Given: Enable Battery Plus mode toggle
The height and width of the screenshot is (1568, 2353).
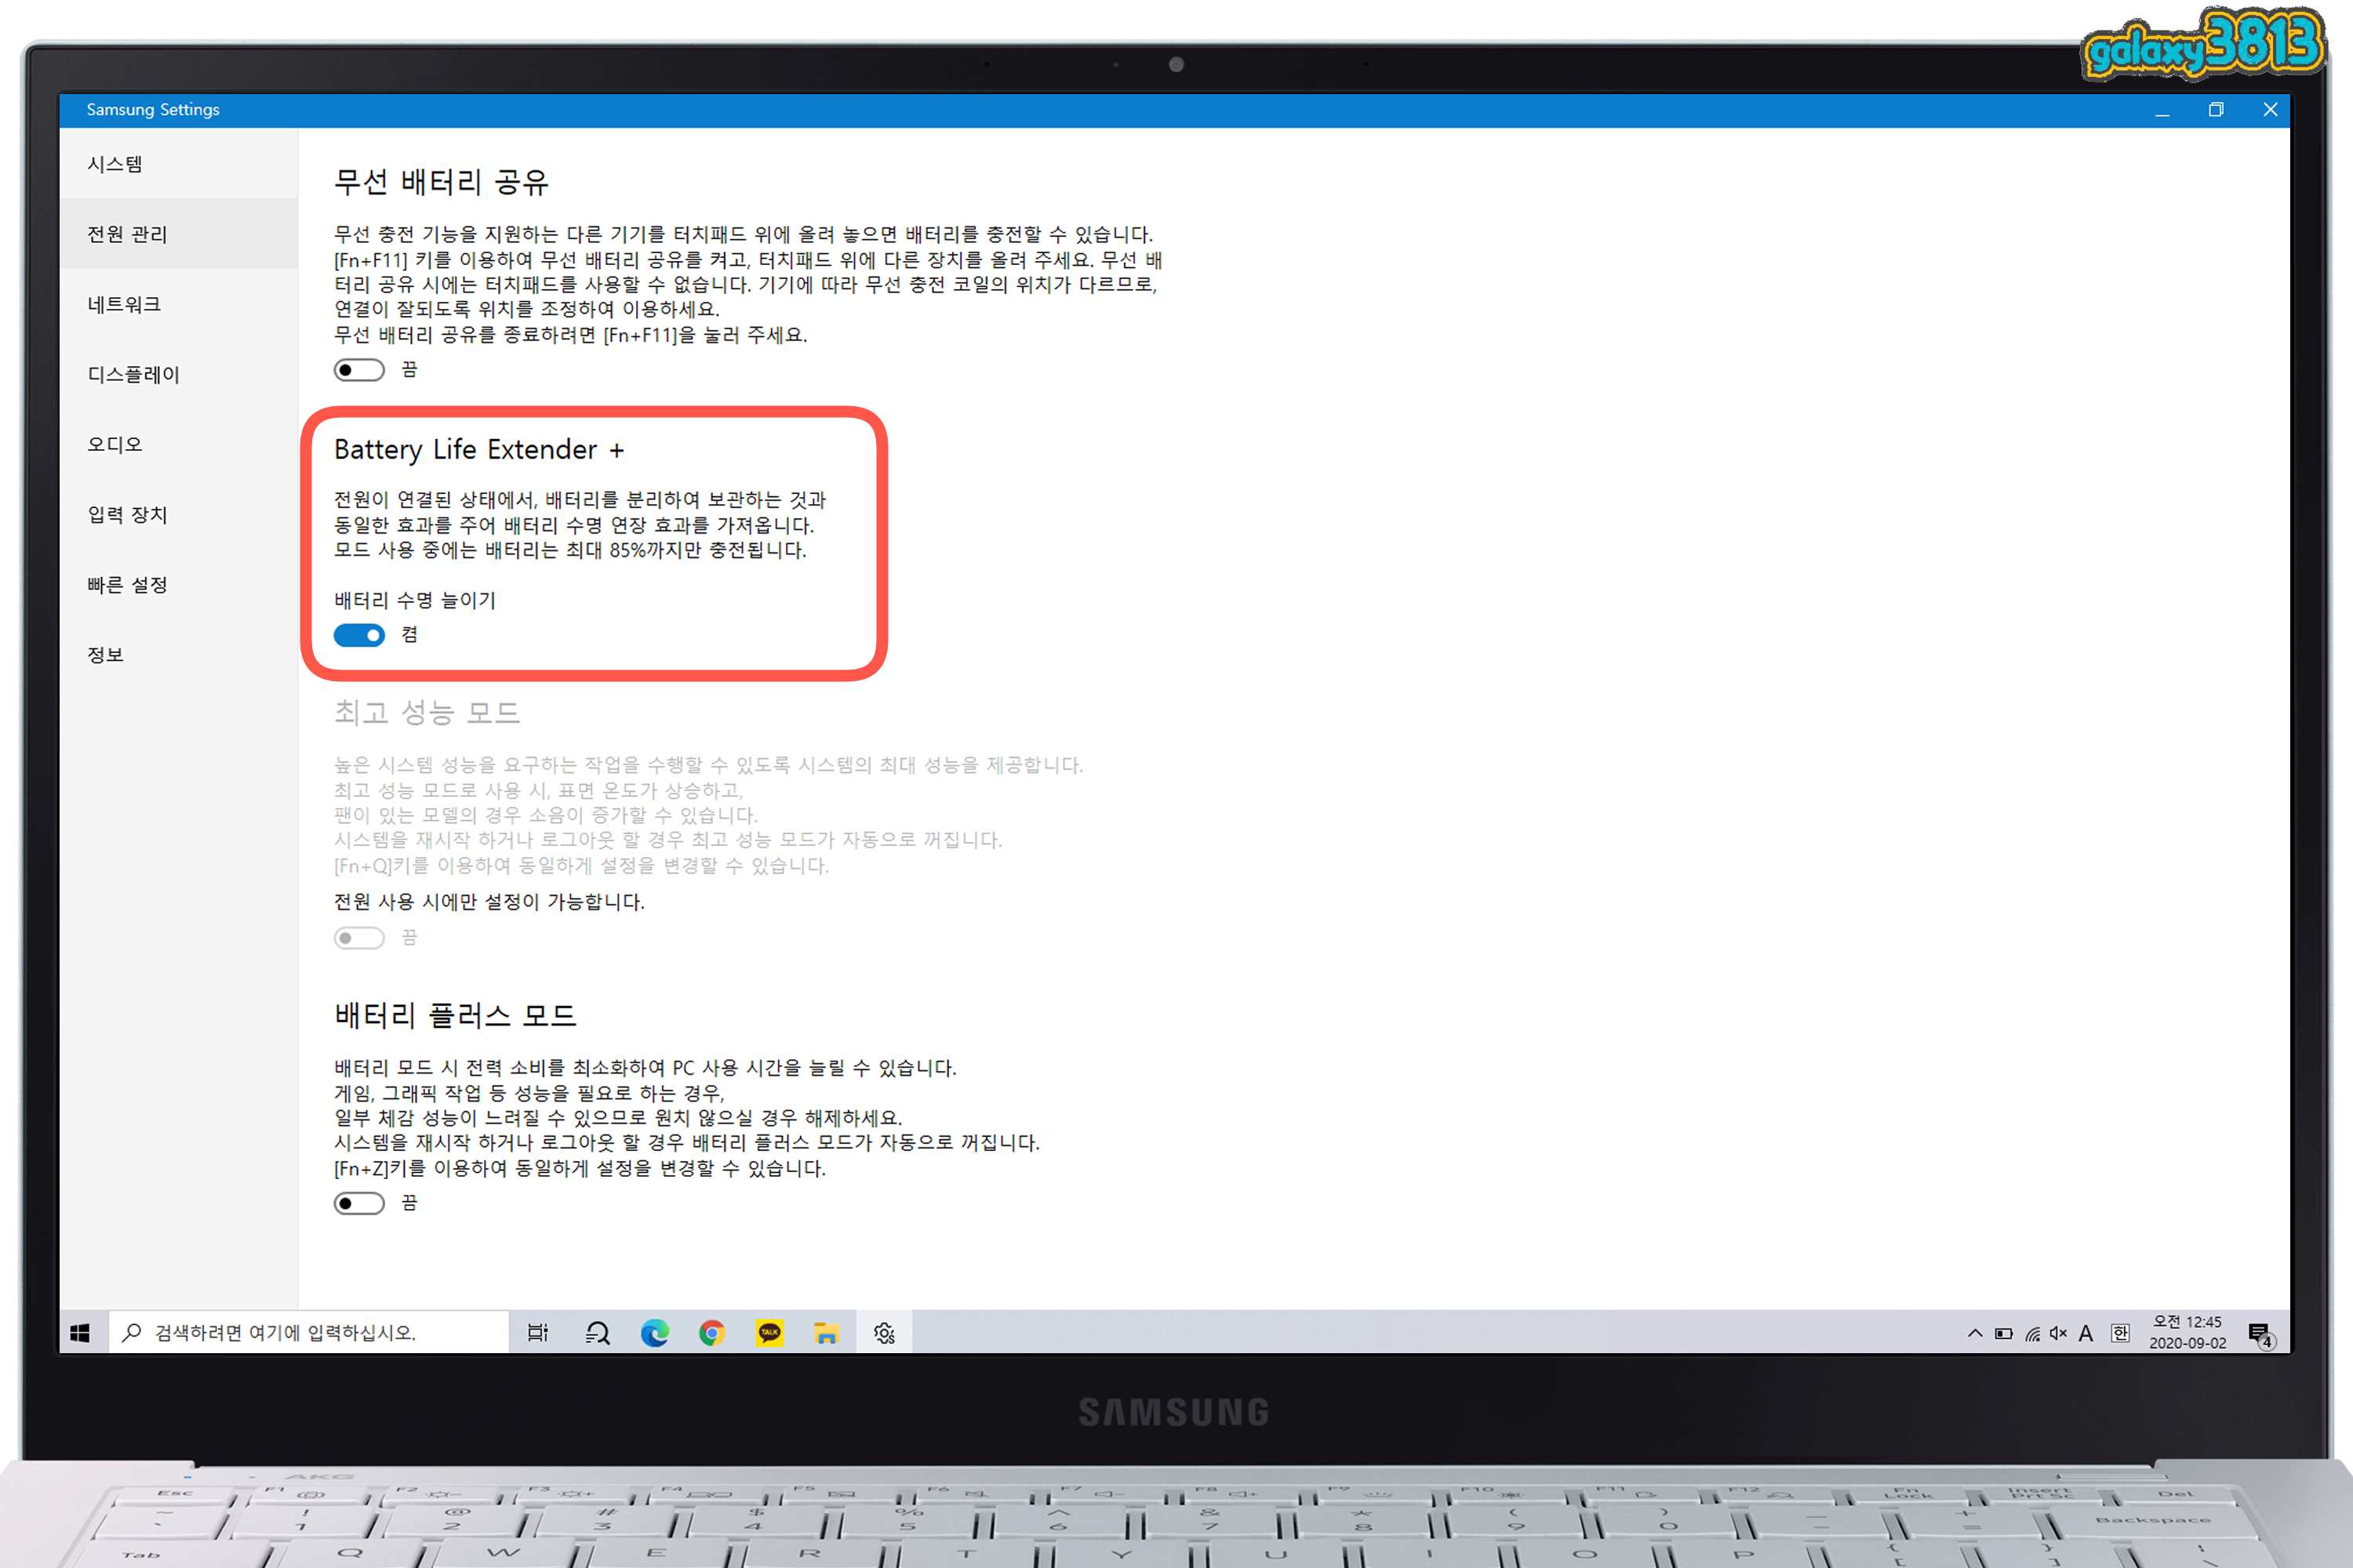Looking at the screenshot, I should (x=359, y=1203).
